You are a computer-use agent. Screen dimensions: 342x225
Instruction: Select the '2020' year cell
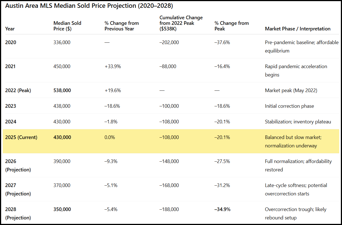click(11, 42)
